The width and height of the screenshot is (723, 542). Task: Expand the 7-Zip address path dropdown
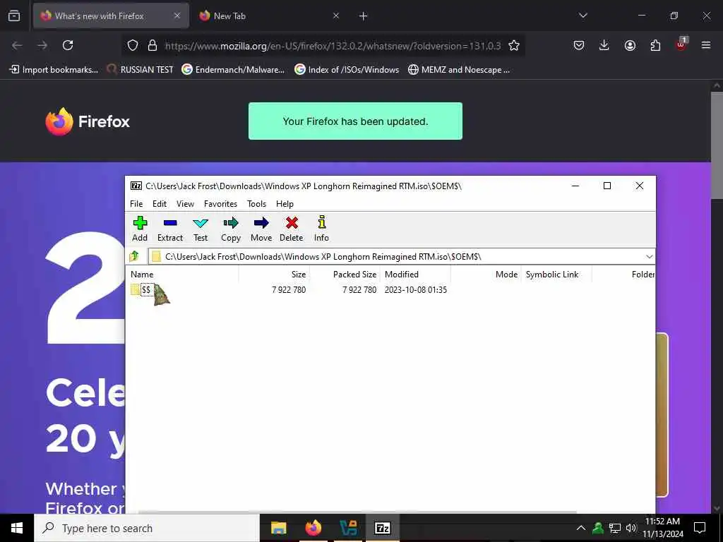tap(649, 257)
